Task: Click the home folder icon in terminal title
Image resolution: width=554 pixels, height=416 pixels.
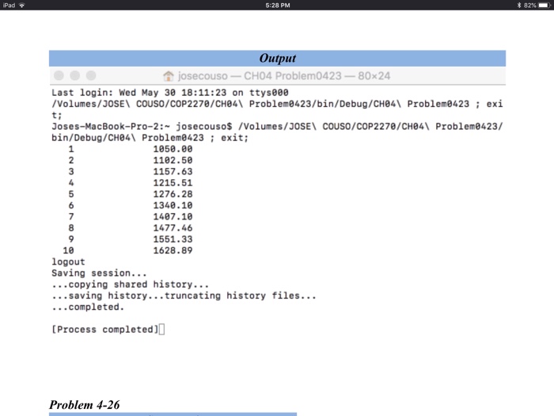Action: tap(169, 76)
